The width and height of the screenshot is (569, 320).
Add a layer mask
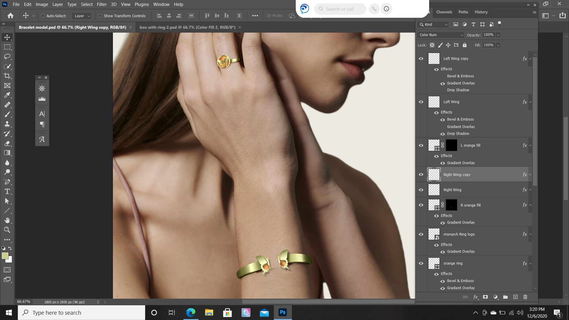(x=485, y=297)
